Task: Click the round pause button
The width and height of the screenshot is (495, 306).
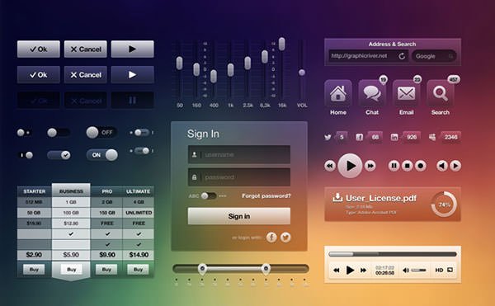Action: 394,166
